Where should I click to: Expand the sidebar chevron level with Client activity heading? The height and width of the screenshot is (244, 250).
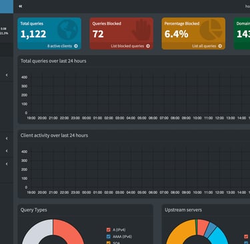point(7,138)
